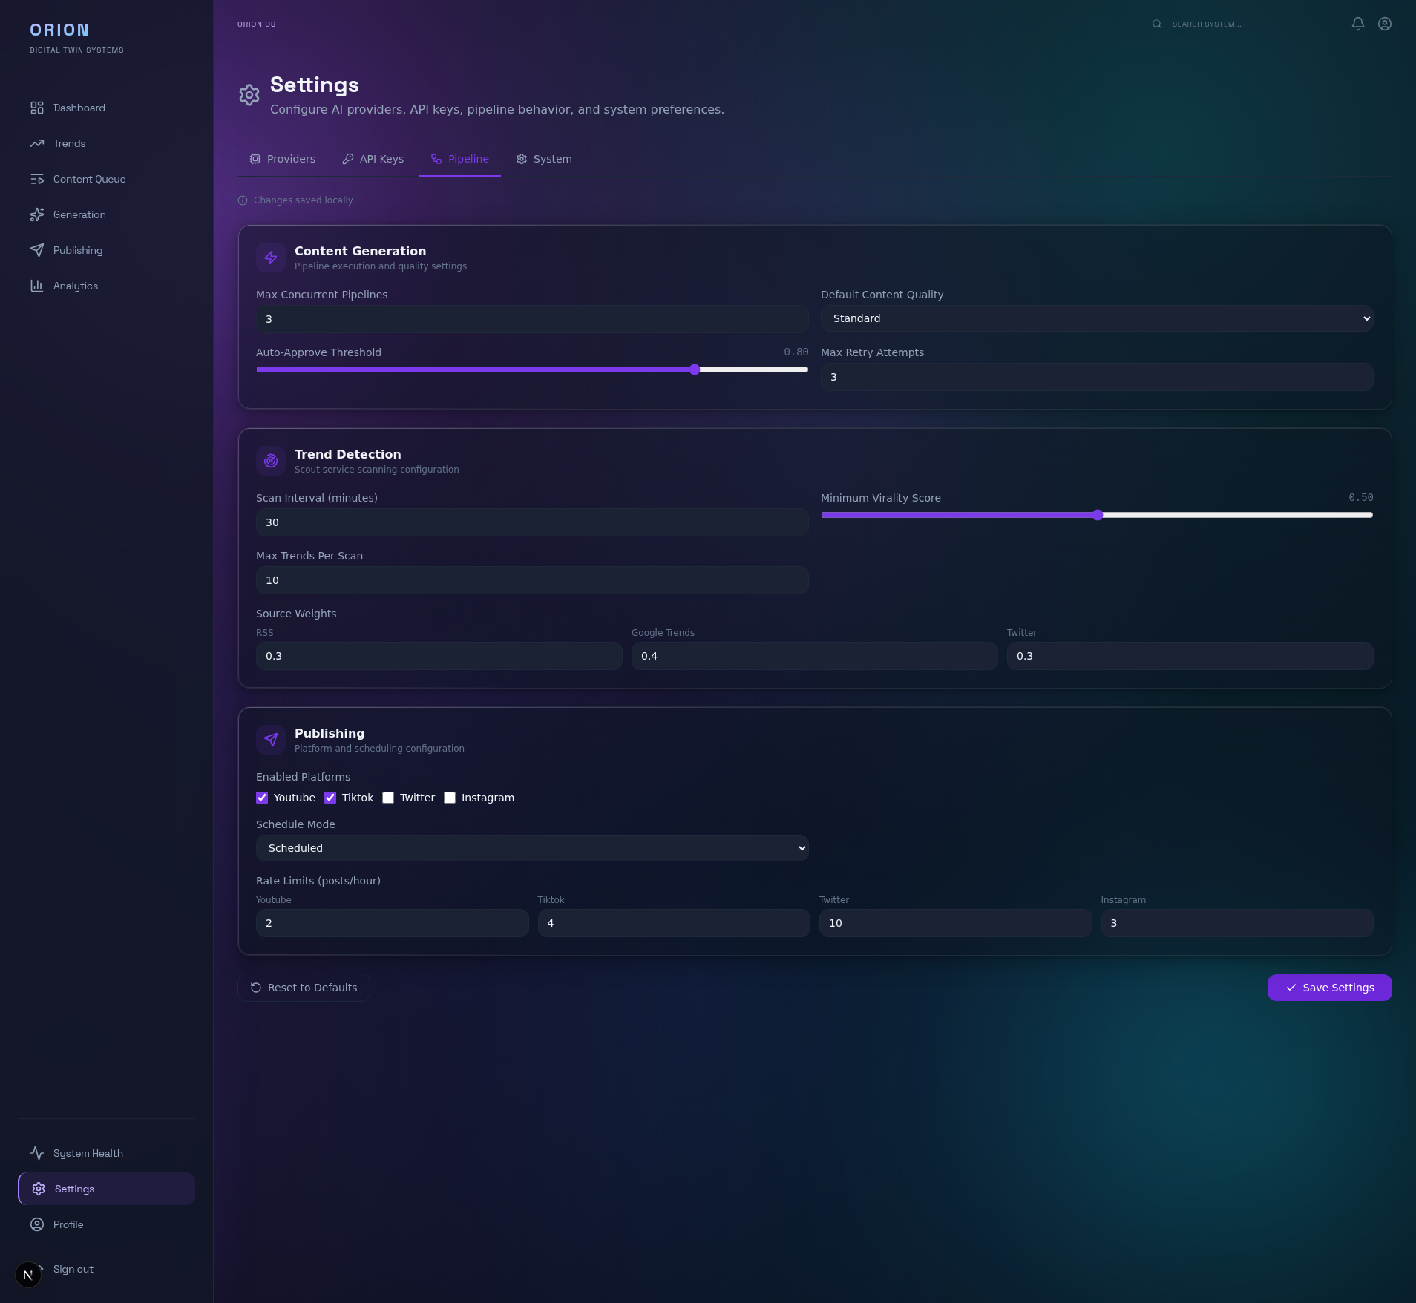The height and width of the screenshot is (1303, 1416).
Task: Select the Trends sidebar icon
Action: pos(39,143)
